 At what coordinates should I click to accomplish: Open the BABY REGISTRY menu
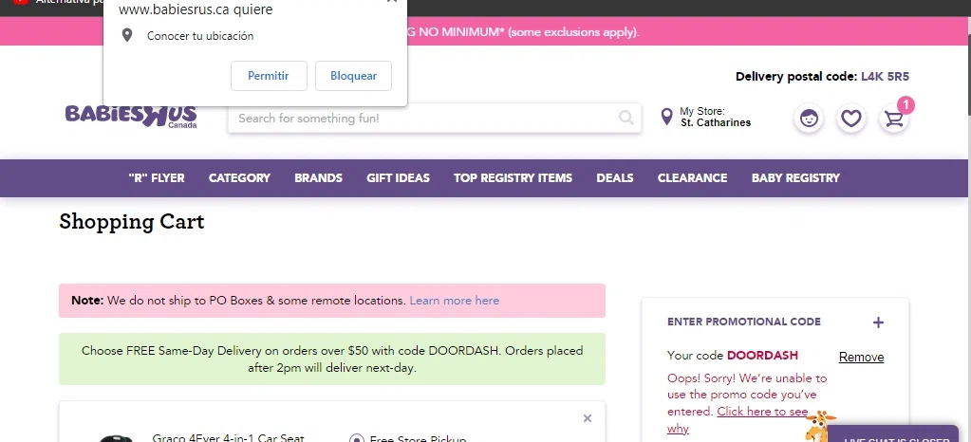point(795,177)
